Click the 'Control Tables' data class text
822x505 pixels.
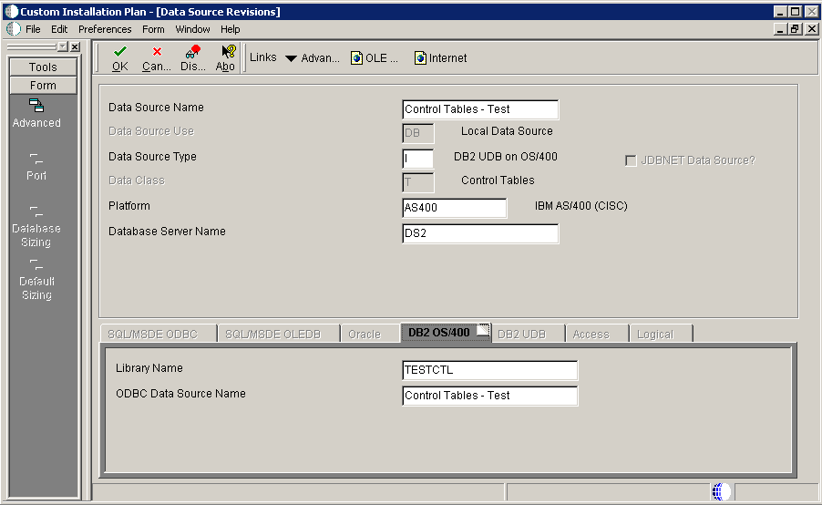pos(498,180)
